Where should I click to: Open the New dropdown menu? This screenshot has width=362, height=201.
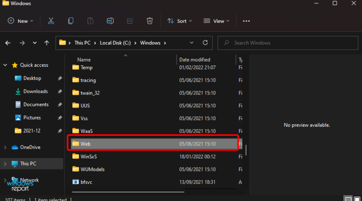21,21
